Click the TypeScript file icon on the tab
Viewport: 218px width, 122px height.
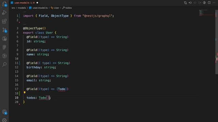(x=12, y=3)
